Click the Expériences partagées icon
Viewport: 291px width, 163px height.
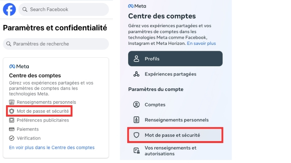(x=136, y=74)
